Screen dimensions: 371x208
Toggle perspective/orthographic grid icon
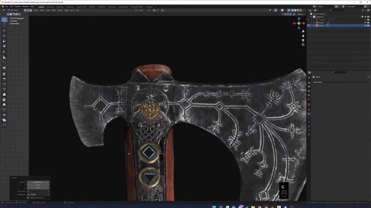[x=303, y=44]
